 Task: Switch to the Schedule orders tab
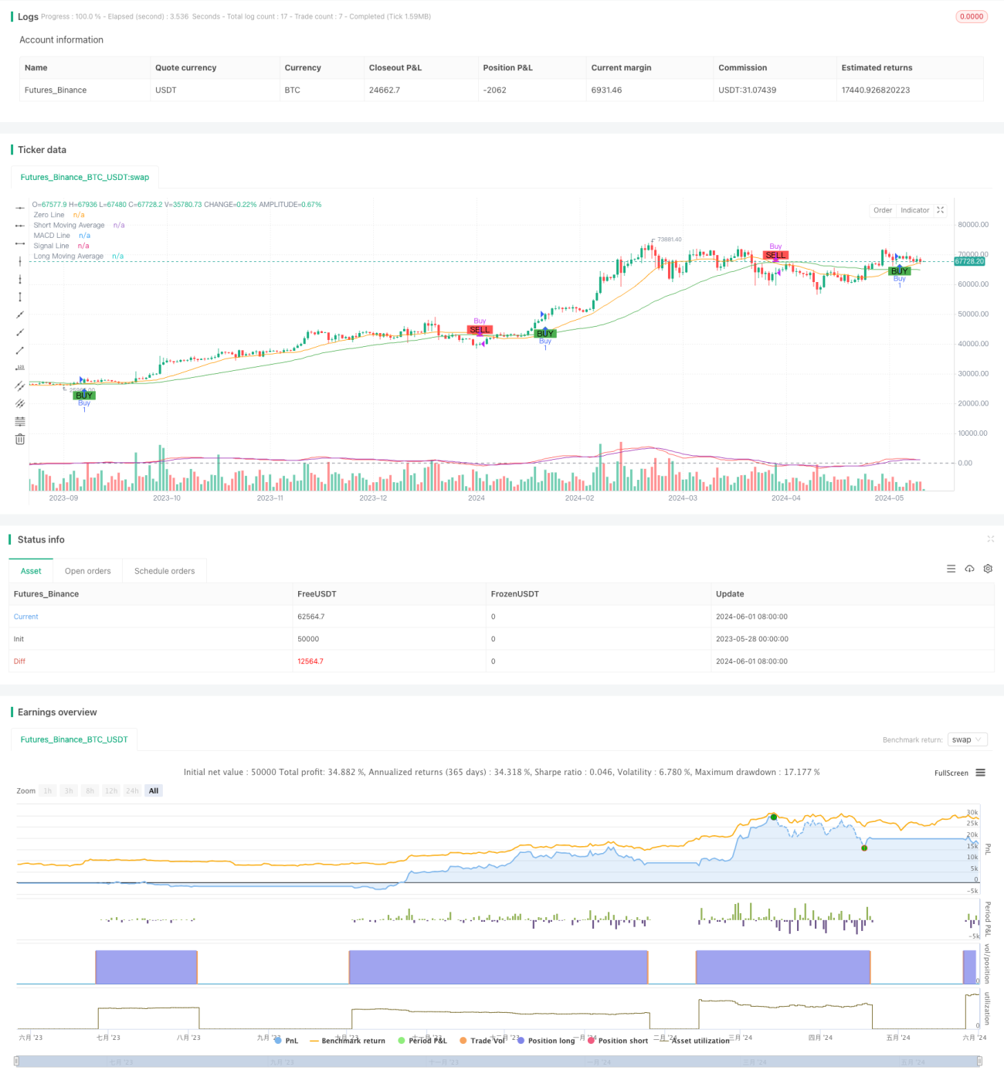click(165, 571)
